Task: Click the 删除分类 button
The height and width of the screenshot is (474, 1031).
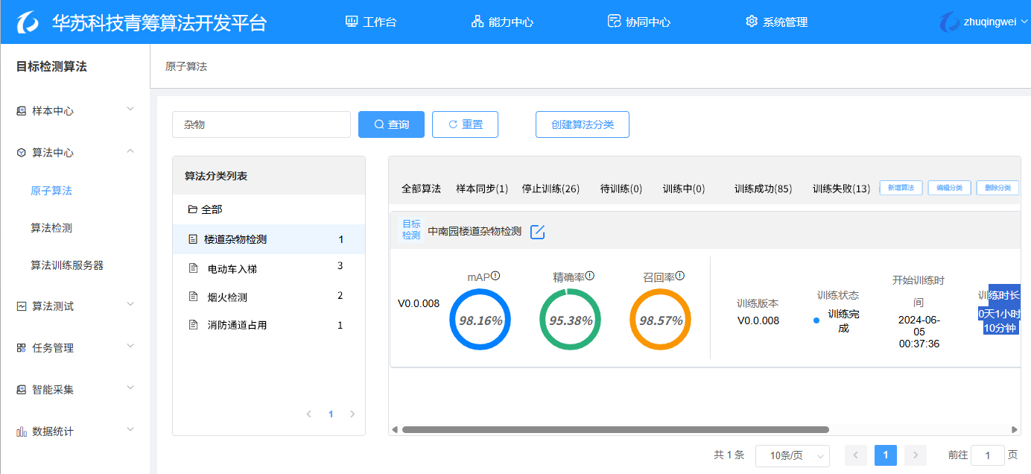Action: [x=997, y=188]
